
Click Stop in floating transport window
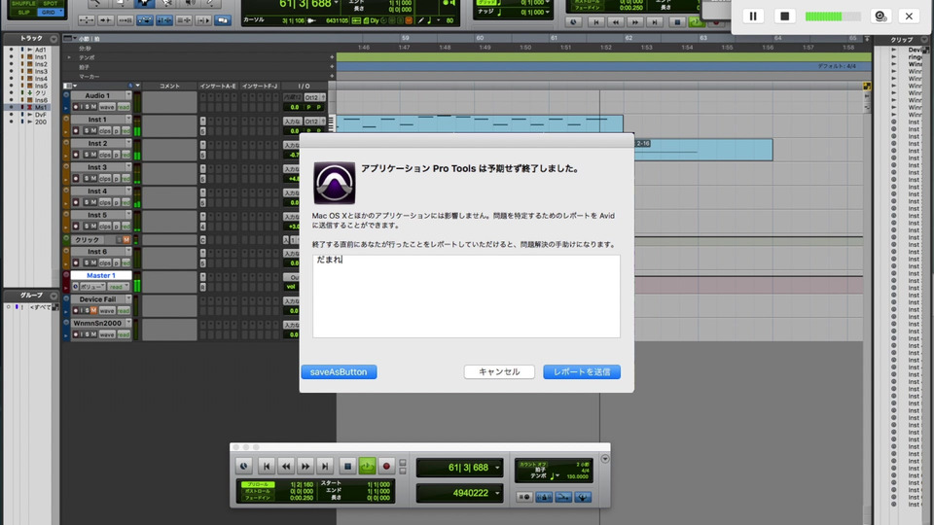pyautogui.click(x=348, y=466)
